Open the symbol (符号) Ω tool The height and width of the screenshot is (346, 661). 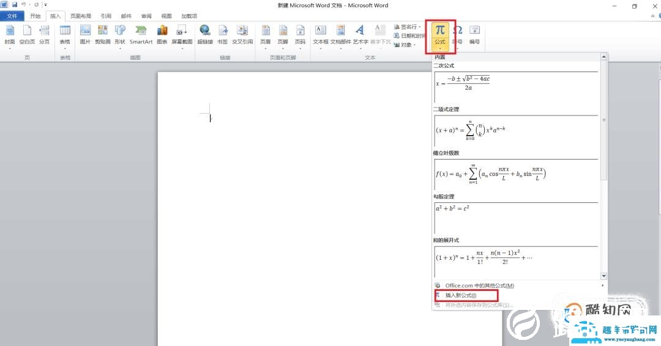click(x=457, y=34)
